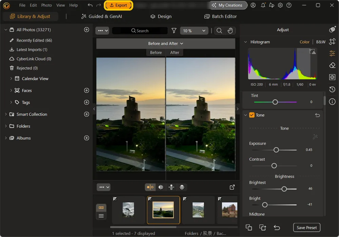The image size is (339, 237).
Task: Switch histogram to Color mode
Action: [x=304, y=42]
